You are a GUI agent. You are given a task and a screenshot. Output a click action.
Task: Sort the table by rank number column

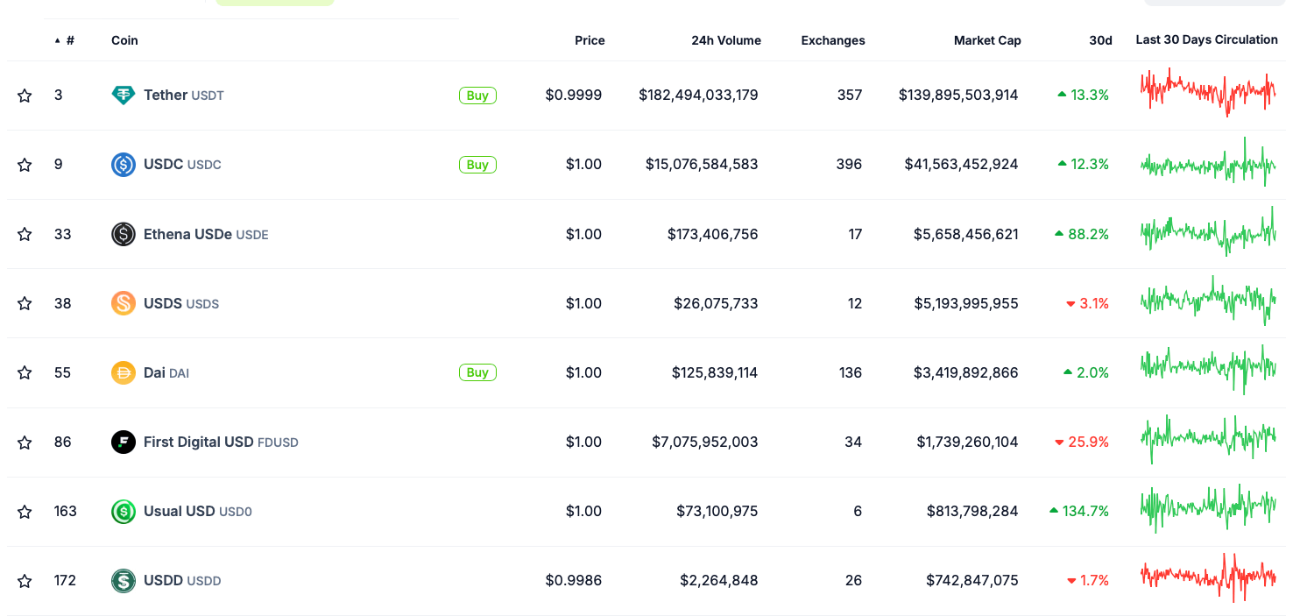[x=69, y=40]
